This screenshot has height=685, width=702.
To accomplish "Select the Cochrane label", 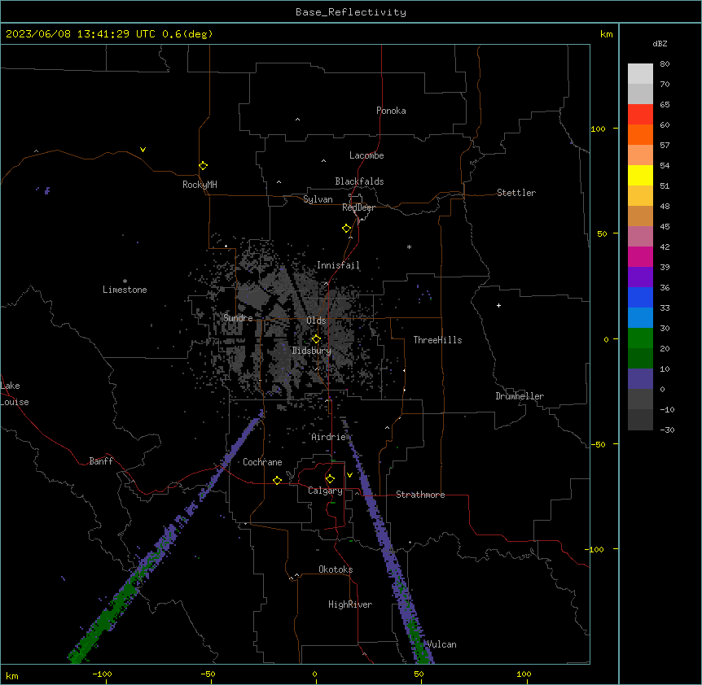I will pos(262,462).
